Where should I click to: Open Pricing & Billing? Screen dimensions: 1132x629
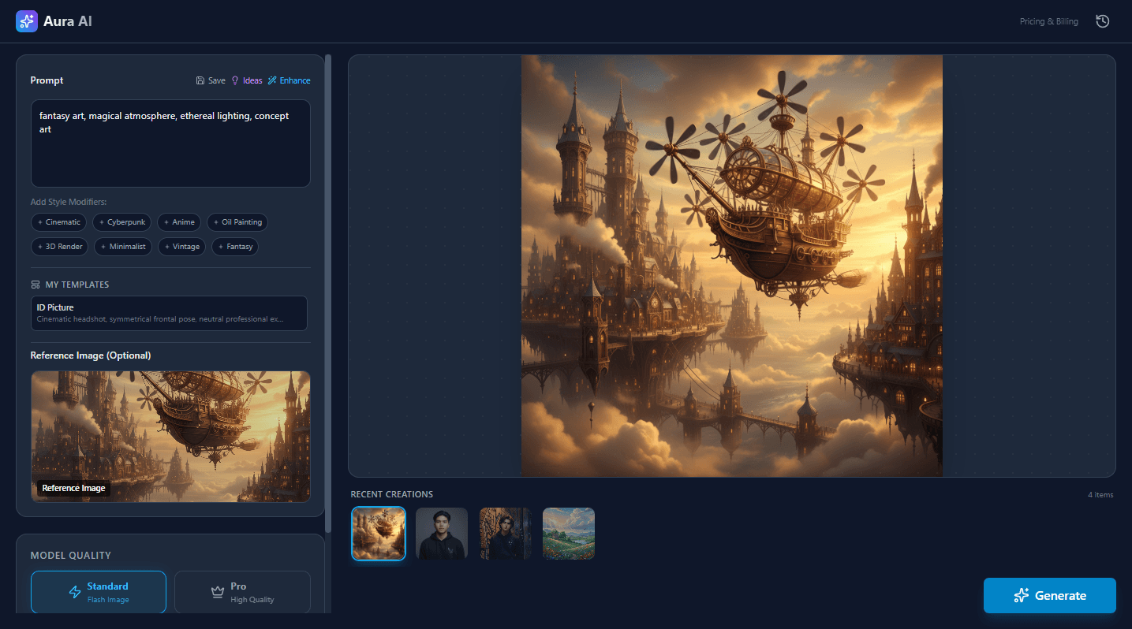click(1048, 21)
